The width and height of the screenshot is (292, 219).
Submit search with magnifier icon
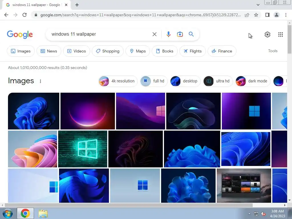[191, 34]
